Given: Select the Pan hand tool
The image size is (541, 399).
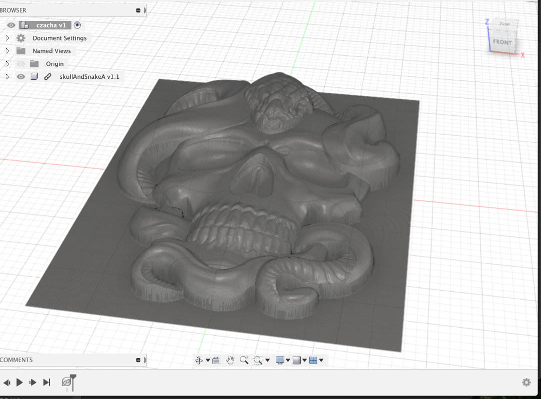Looking at the screenshot, I should pos(230,361).
